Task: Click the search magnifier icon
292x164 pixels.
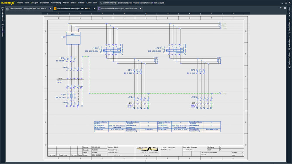Action: [101, 2]
